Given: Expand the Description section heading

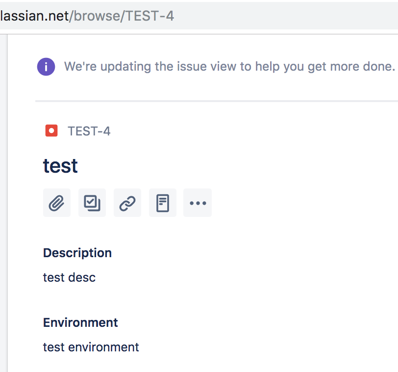Looking at the screenshot, I should 77,253.
